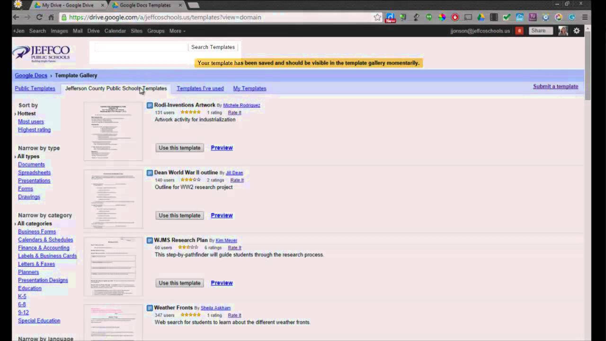Viewport: 606px width, 341px height.
Task: Open the Dean World War II outline thumbnail
Action: [x=113, y=199]
